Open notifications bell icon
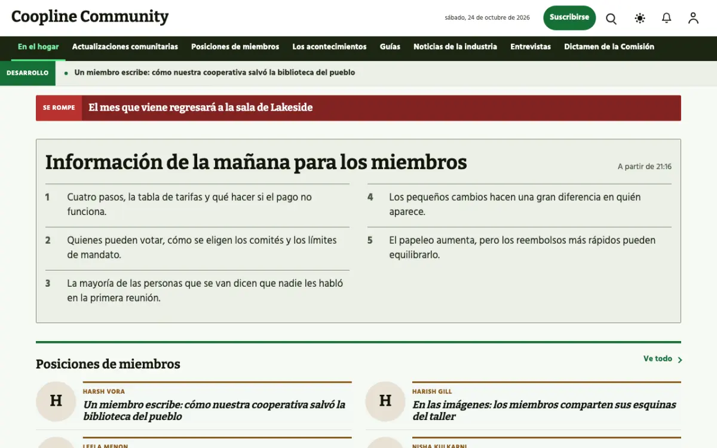Screen dimensions: 717x448 [667, 19]
